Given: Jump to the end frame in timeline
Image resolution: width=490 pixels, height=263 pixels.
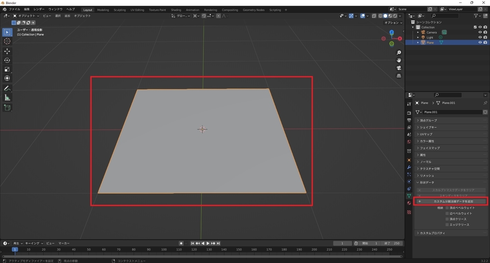Looking at the screenshot, I should (x=218, y=243).
